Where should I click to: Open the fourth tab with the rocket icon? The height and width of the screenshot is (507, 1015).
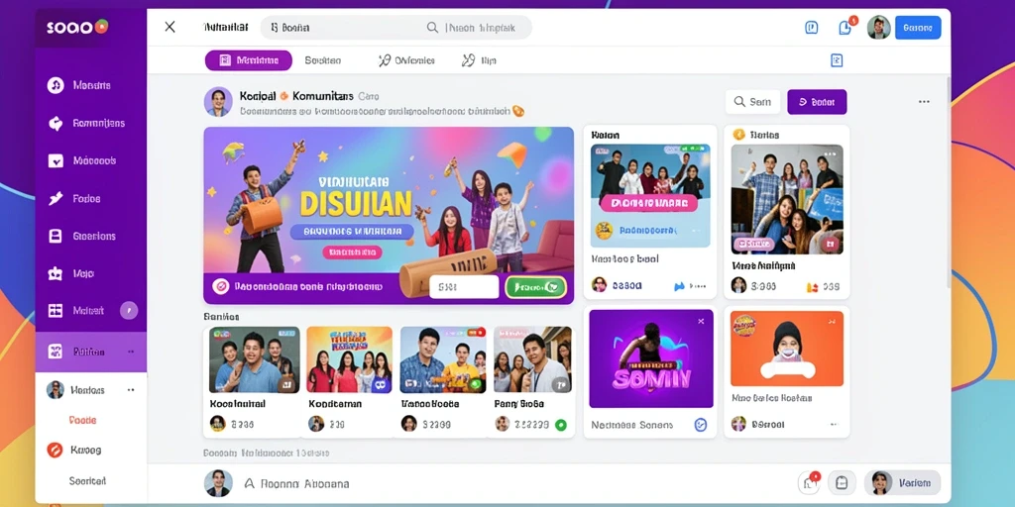pyautogui.click(x=479, y=60)
